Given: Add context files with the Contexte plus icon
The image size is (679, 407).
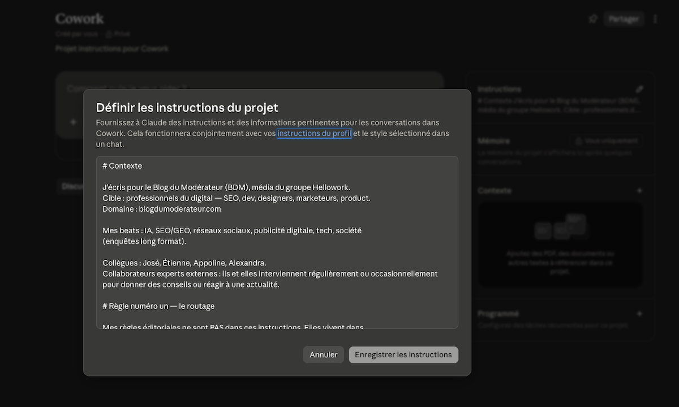Looking at the screenshot, I should [x=639, y=191].
